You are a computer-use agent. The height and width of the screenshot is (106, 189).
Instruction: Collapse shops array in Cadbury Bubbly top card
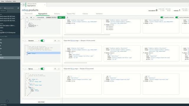click(x=105, y=25)
